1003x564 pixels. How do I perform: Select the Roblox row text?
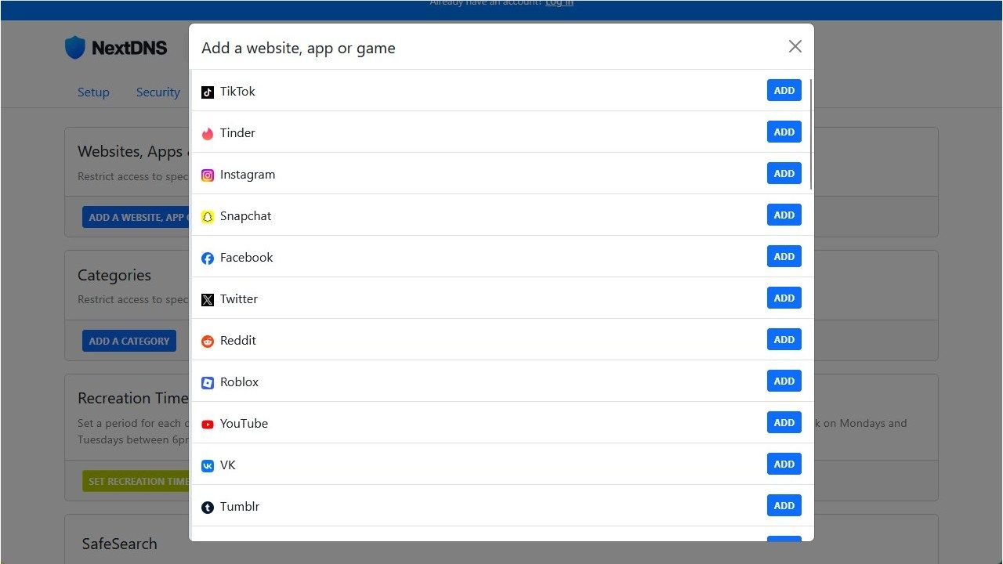[x=239, y=382]
